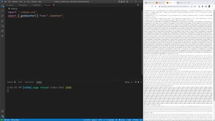
Task: Open errors and warnings status item
Action: pyautogui.click(x=7, y=120)
